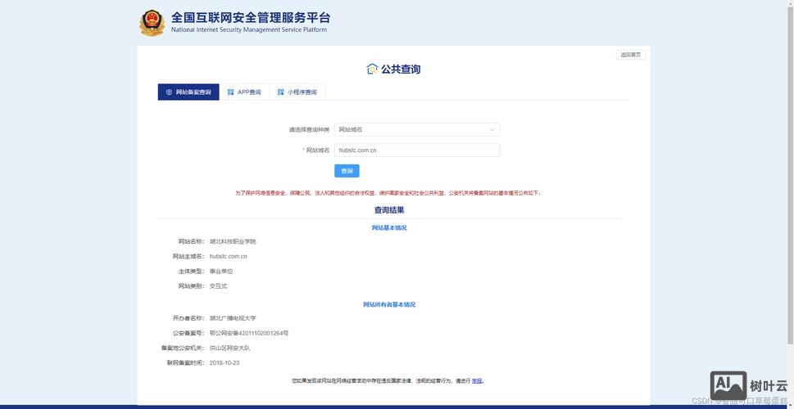The image size is (794, 409).
Task: Click the 返回首页 button
Action: [x=631, y=55]
